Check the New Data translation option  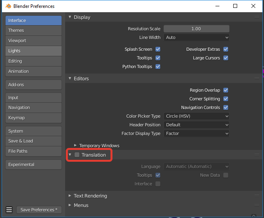point(226,175)
